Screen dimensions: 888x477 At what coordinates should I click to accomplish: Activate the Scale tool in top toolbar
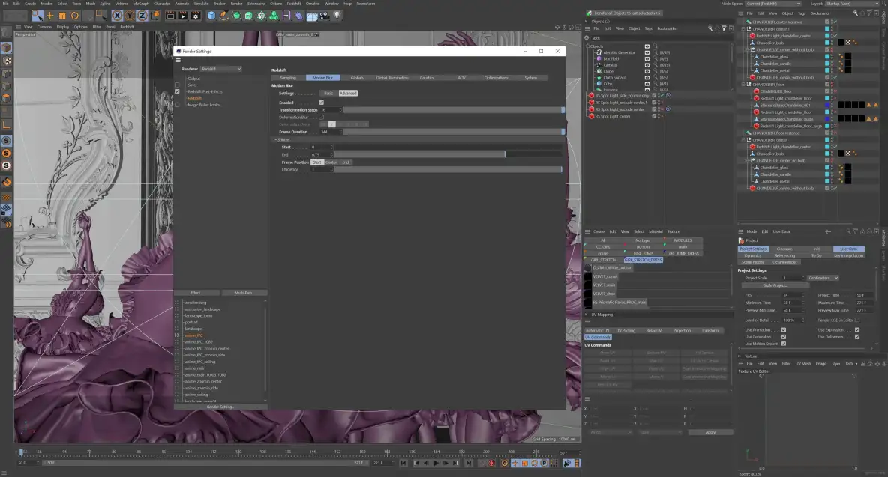click(x=62, y=16)
